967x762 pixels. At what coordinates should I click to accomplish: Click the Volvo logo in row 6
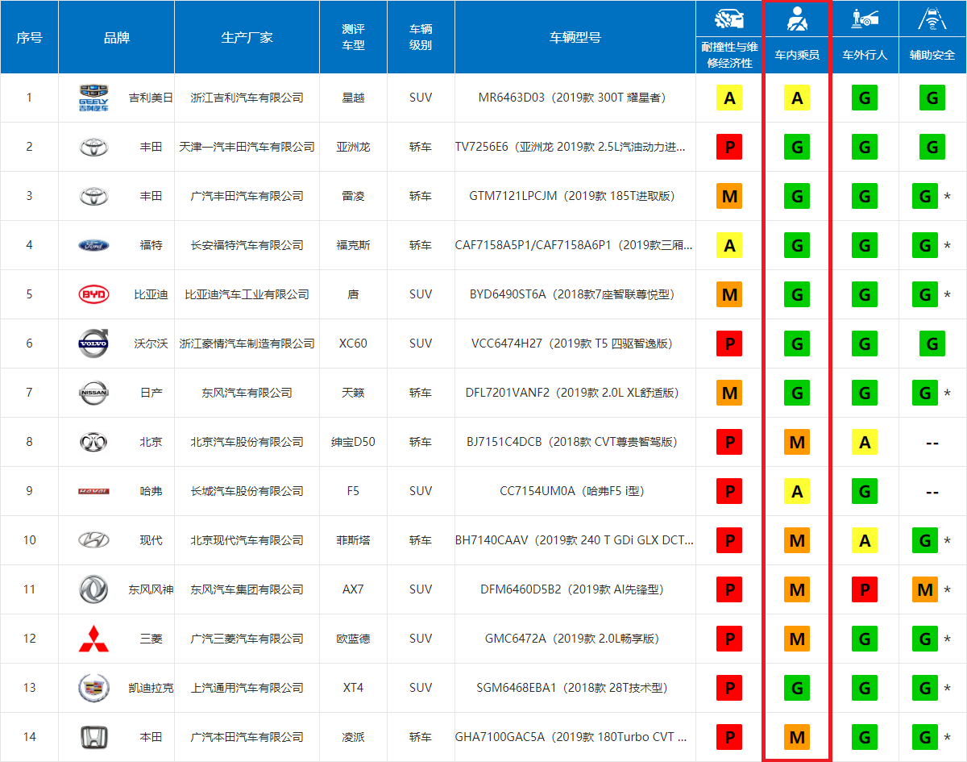pyautogui.click(x=93, y=344)
